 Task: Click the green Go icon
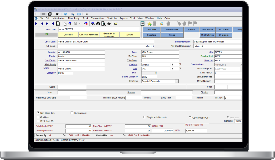point(142,24)
